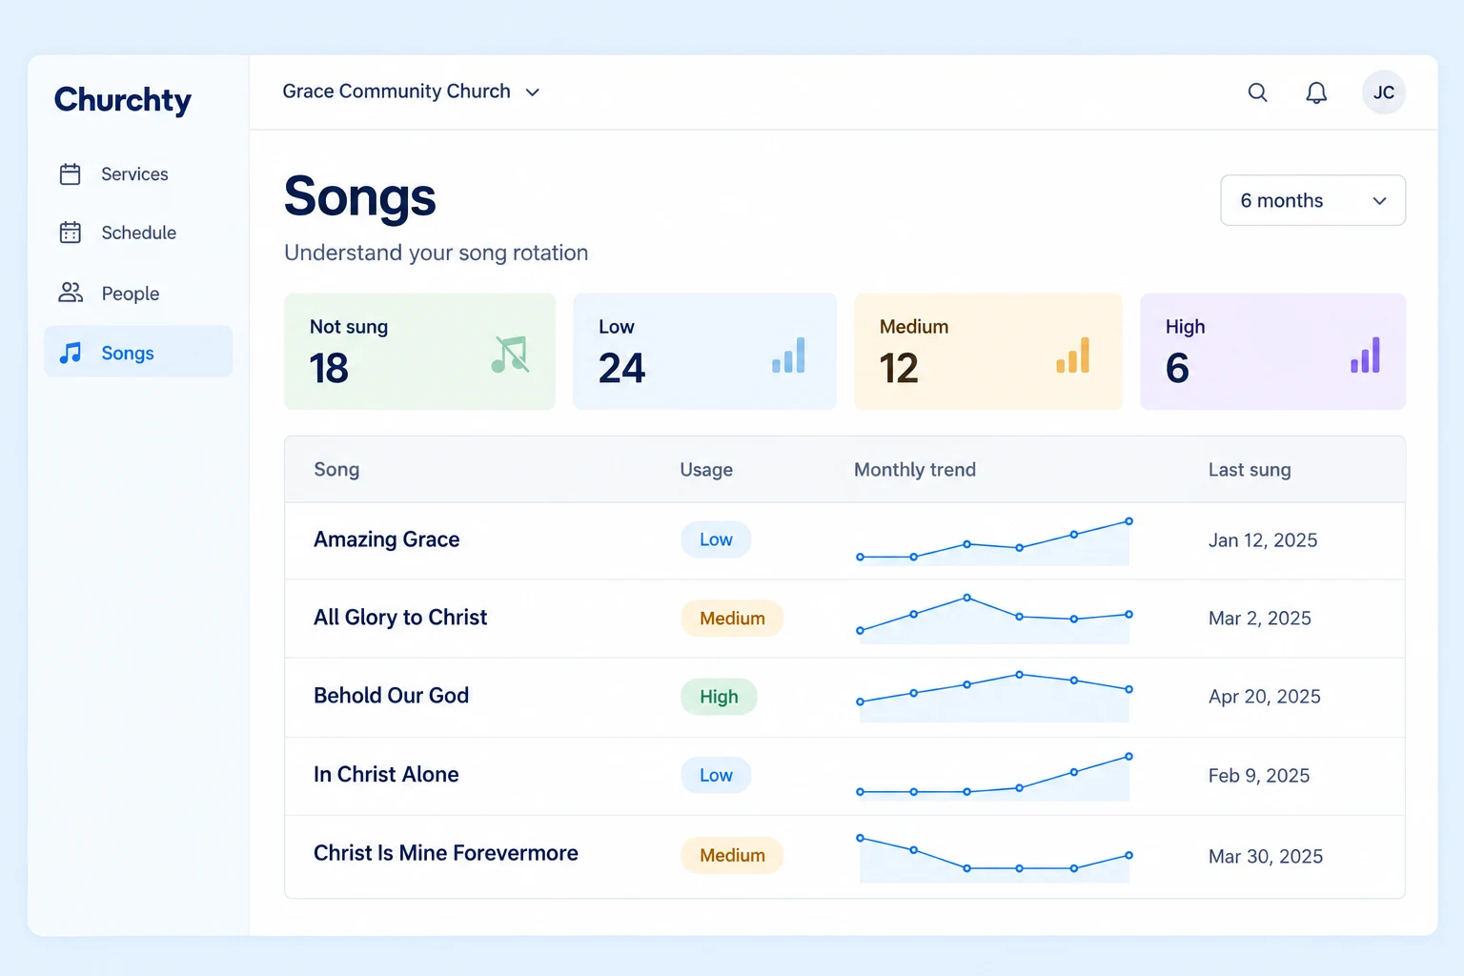Open the Schedule sidebar item
Viewport: 1464px width, 976px height.
138,233
